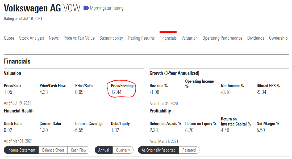Click the Price/Book value 1.05
The width and height of the screenshot is (292, 159).
[8, 92]
